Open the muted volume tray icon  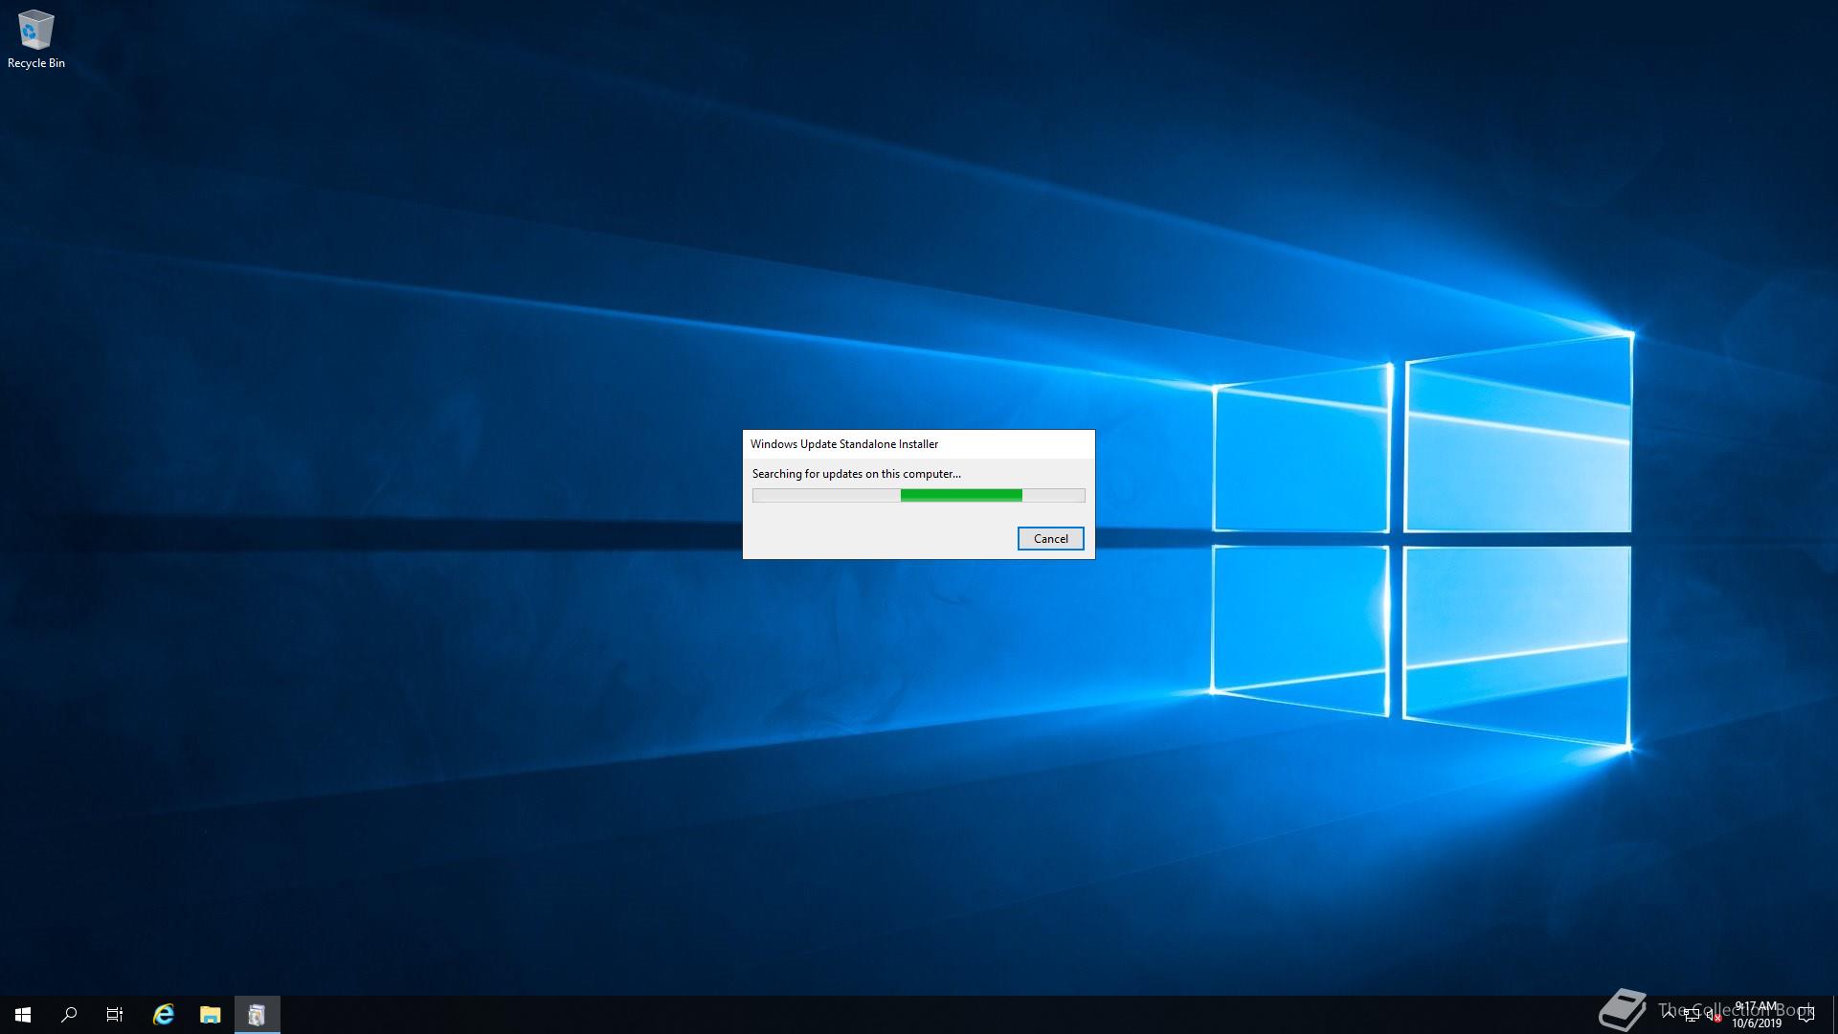point(1714,1016)
